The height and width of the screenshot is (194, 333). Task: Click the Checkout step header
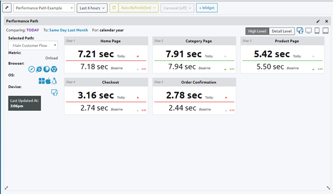pos(106,82)
